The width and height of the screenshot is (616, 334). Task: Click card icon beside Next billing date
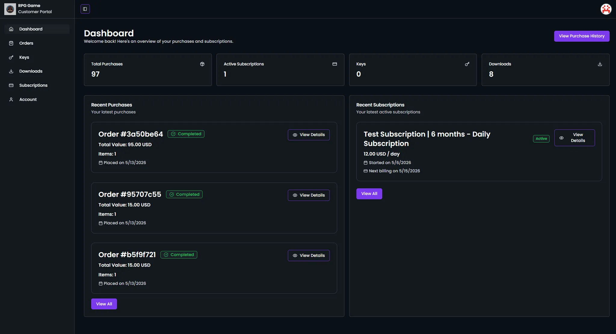365,171
